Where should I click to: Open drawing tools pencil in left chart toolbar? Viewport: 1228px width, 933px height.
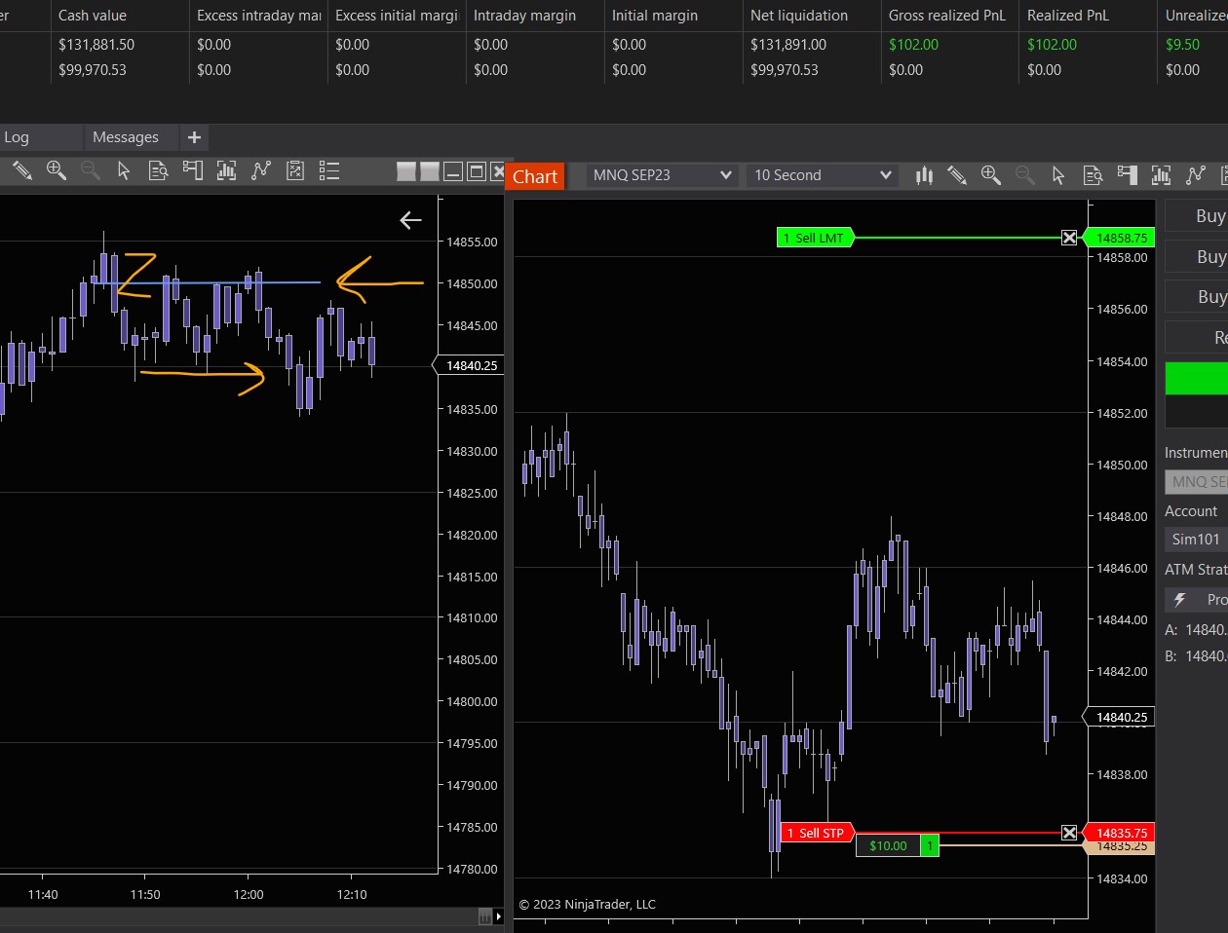(21, 171)
